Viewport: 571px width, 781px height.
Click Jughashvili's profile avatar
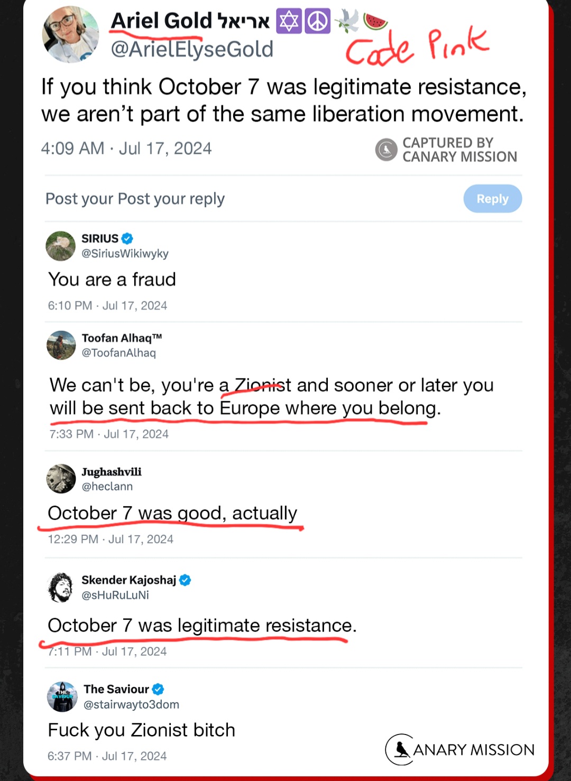point(61,478)
